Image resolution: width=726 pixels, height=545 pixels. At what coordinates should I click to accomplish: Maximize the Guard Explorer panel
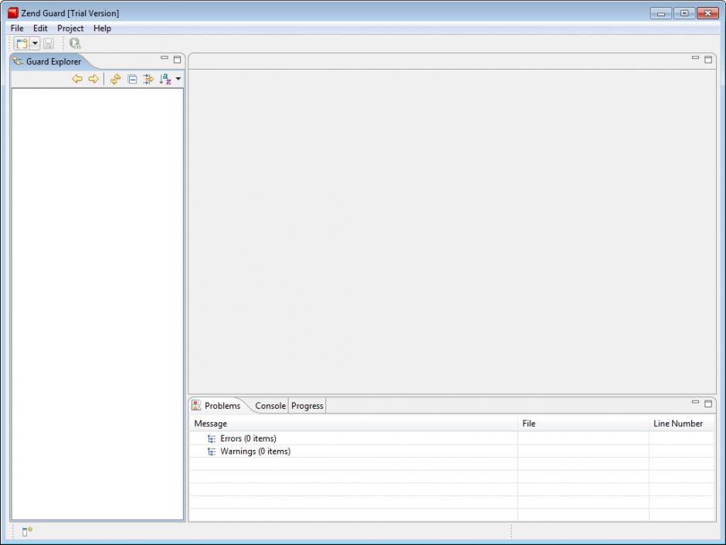point(178,60)
